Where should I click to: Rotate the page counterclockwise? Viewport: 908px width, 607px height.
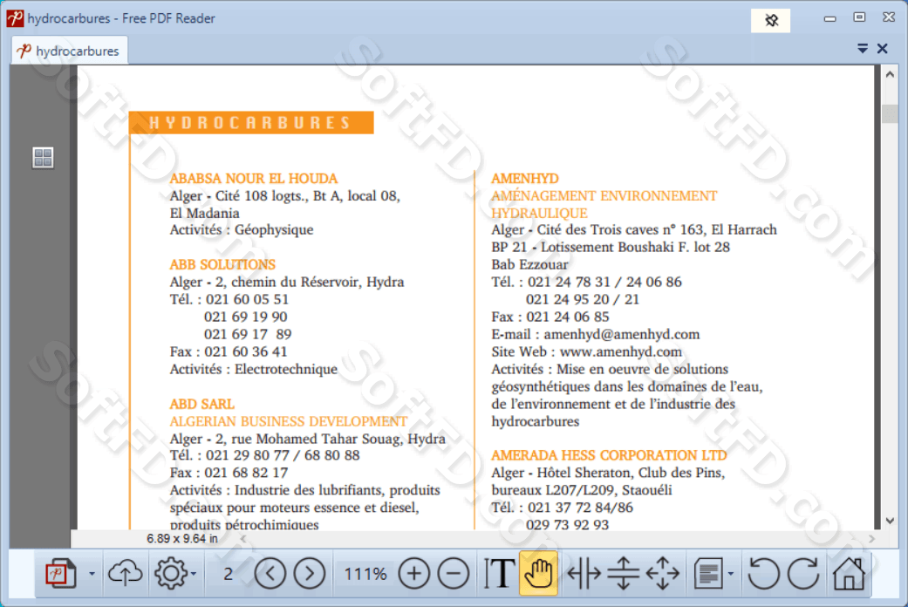[x=763, y=573]
